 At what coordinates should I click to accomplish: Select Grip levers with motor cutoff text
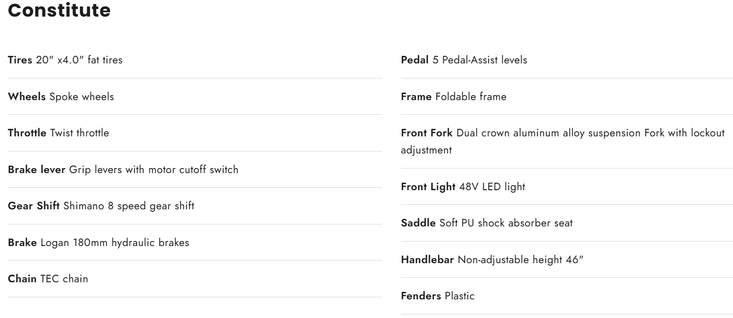153,170
